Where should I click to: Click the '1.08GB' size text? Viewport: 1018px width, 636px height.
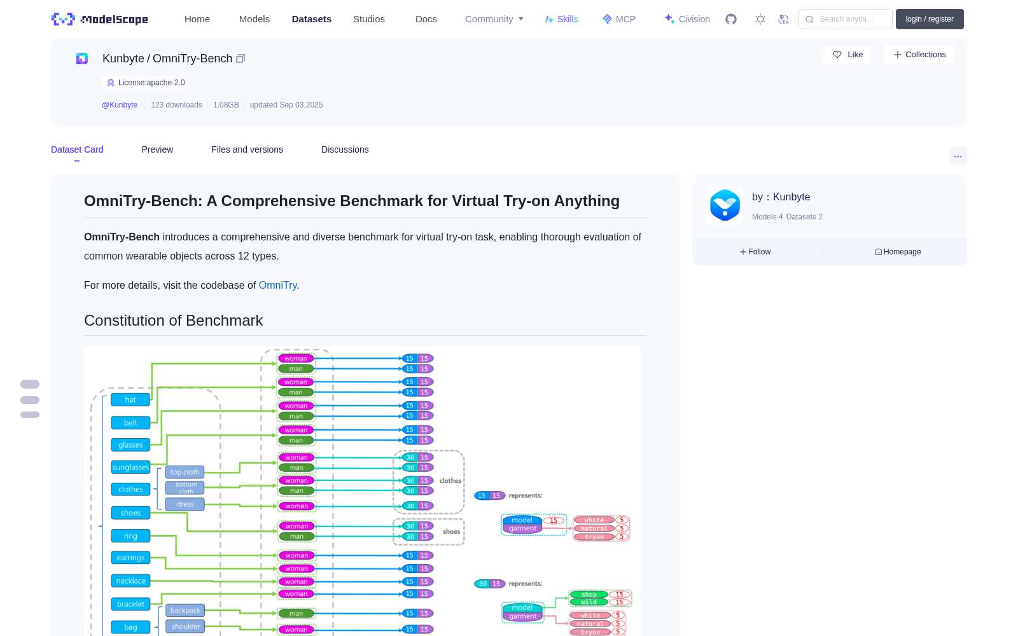pyautogui.click(x=226, y=105)
